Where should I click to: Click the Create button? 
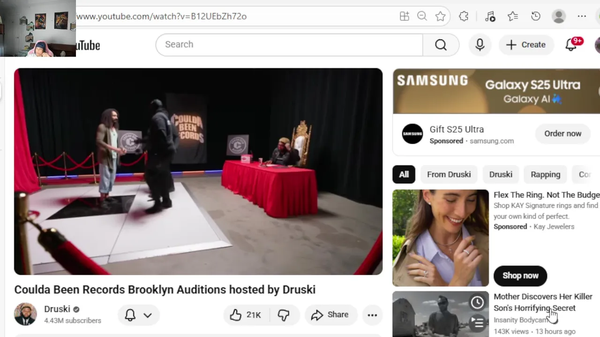pos(526,44)
